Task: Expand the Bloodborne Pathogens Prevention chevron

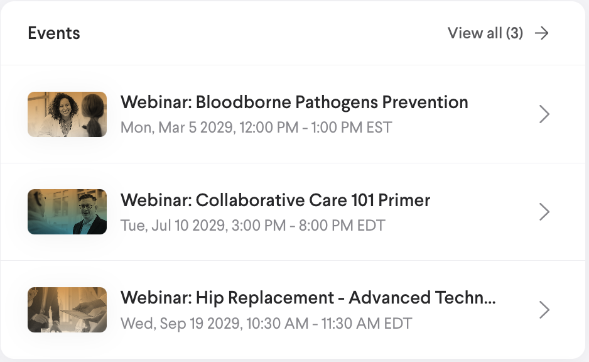Action: click(544, 114)
